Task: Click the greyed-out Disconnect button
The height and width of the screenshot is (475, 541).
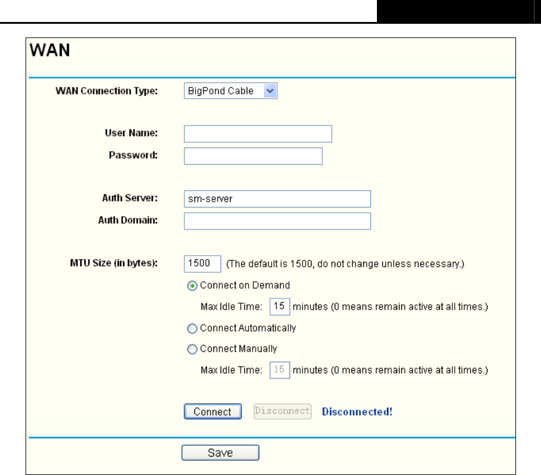Action: coord(282,411)
